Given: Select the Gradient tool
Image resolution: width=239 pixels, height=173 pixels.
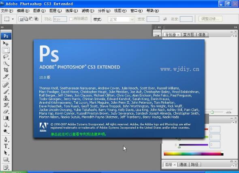Looking at the screenshot, I should click(x=6, y=118).
